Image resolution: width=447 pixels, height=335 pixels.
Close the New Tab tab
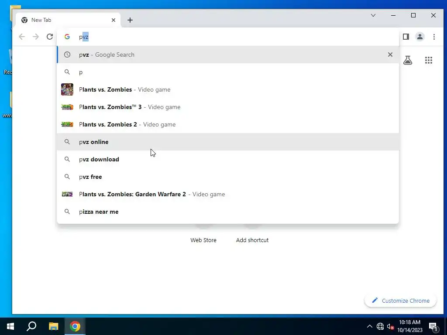click(x=113, y=20)
